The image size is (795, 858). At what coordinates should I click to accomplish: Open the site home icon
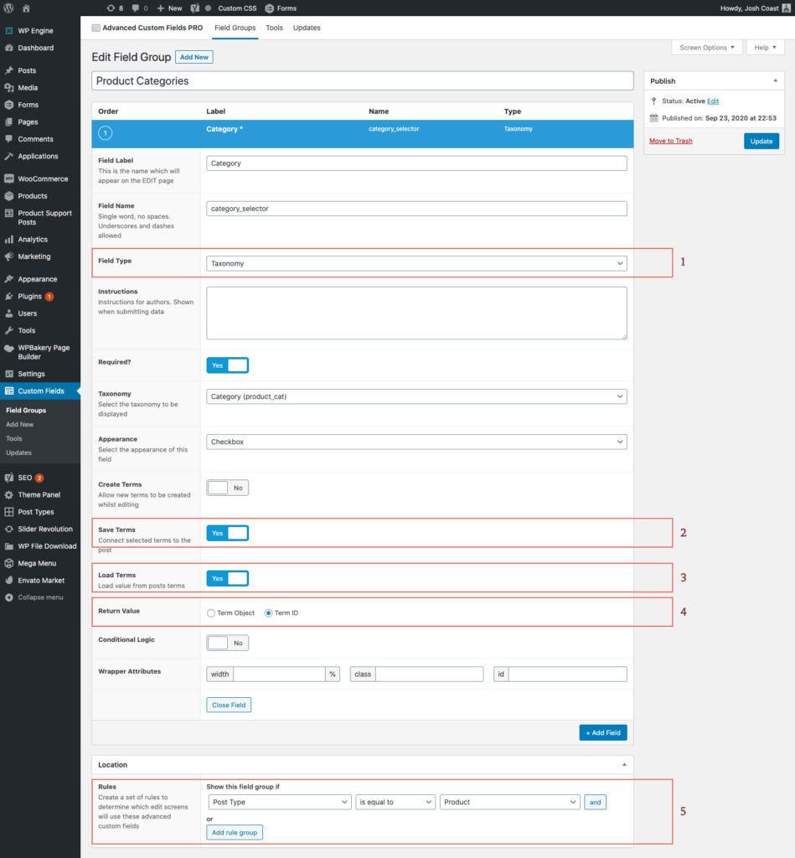pyautogui.click(x=26, y=8)
